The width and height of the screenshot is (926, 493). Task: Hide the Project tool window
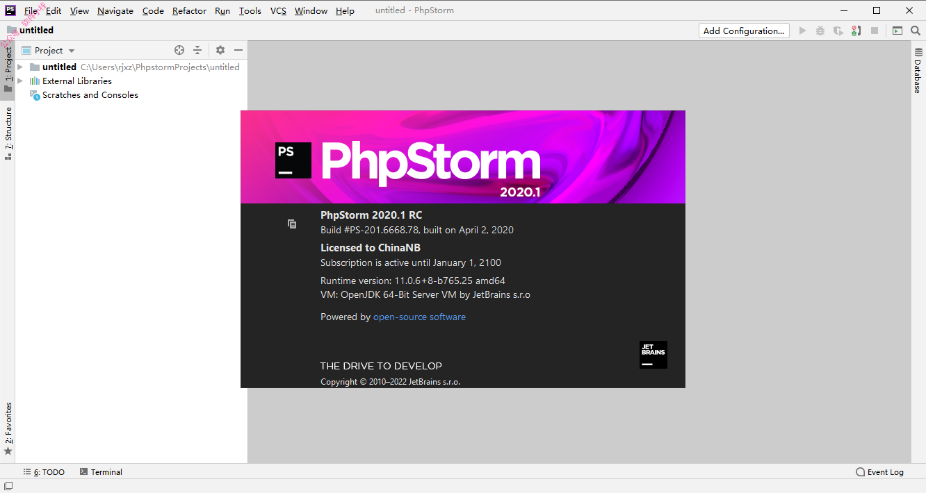click(238, 50)
